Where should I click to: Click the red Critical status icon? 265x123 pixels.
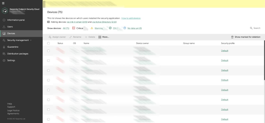[73, 28]
